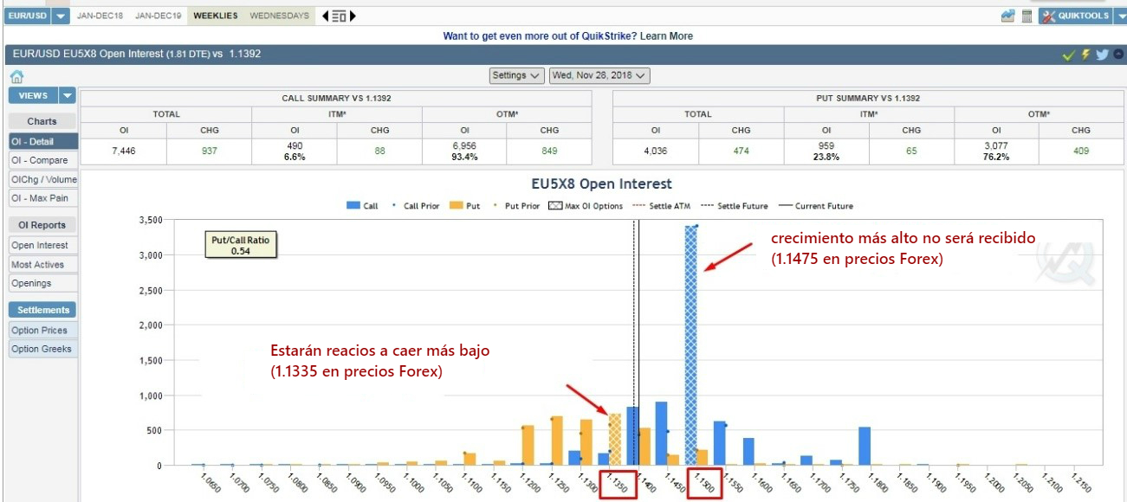This screenshot has height=502, width=1127.
Task: Open the Settings dropdown
Action: pyautogui.click(x=517, y=75)
